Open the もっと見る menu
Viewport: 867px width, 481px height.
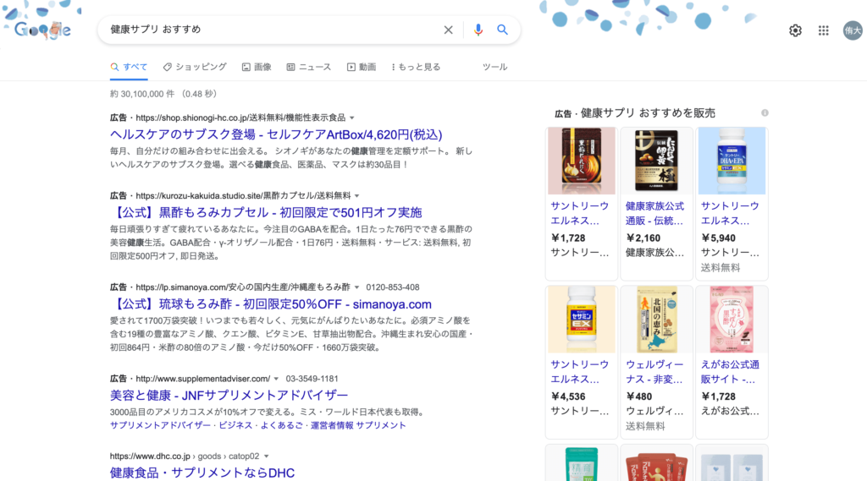pos(416,67)
